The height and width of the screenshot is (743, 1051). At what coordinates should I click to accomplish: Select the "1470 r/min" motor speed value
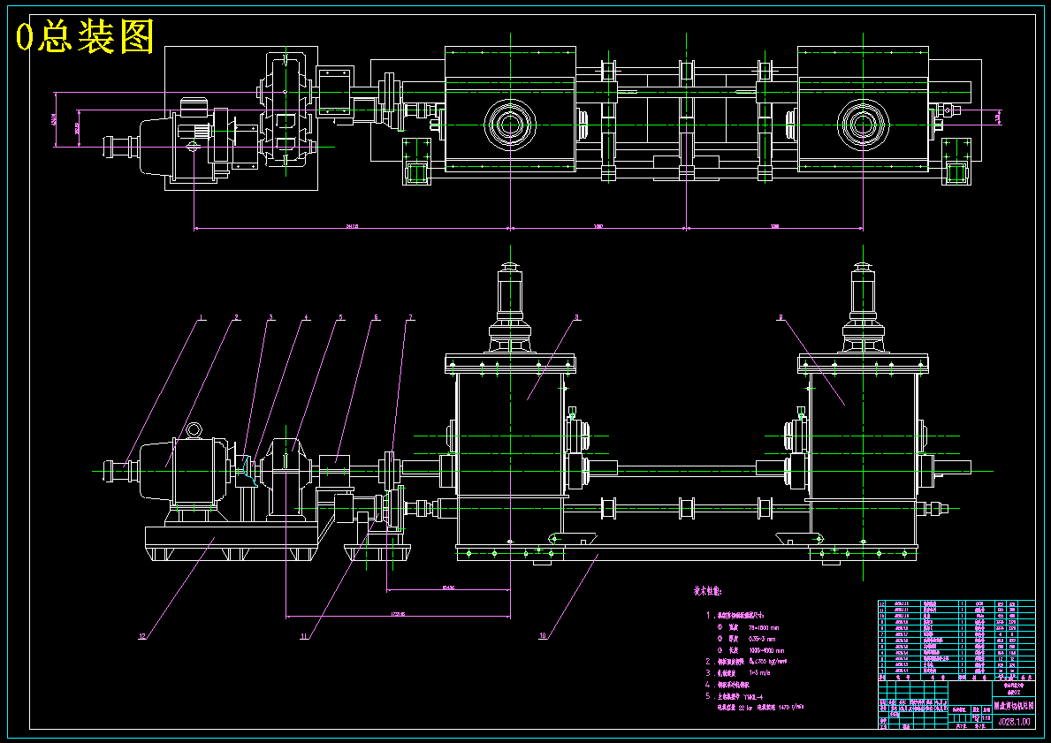click(x=791, y=707)
